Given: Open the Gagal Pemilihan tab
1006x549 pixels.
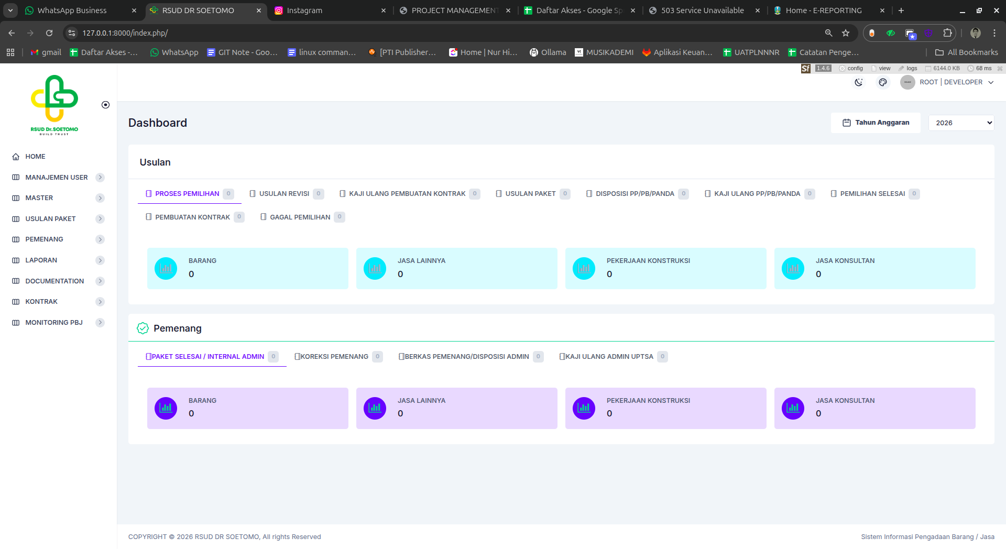Looking at the screenshot, I should click(x=300, y=217).
